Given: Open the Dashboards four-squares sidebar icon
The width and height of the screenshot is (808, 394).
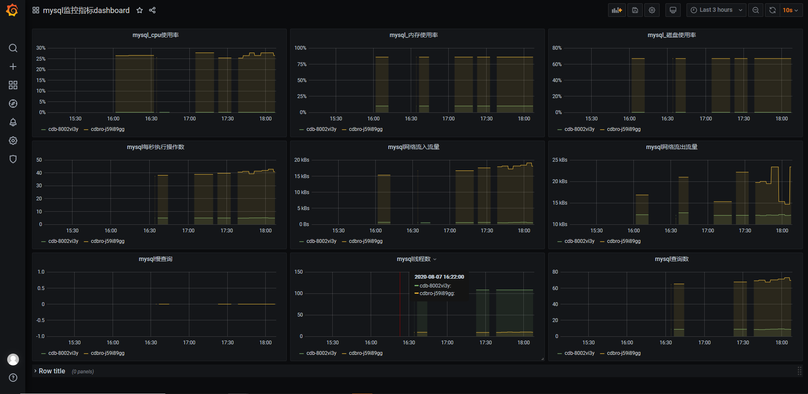Looking at the screenshot, I should tap(13, 85).
